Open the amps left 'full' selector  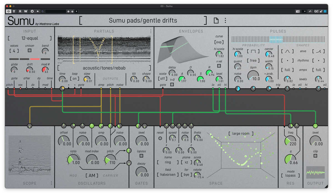click(x=288, y=70)
